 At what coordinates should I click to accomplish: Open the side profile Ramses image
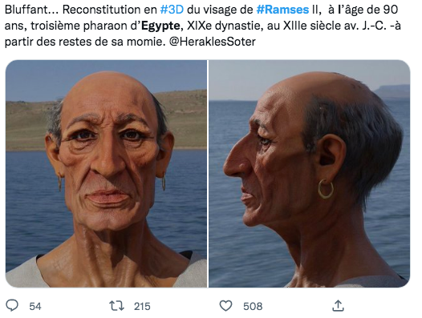click(310, 174)
